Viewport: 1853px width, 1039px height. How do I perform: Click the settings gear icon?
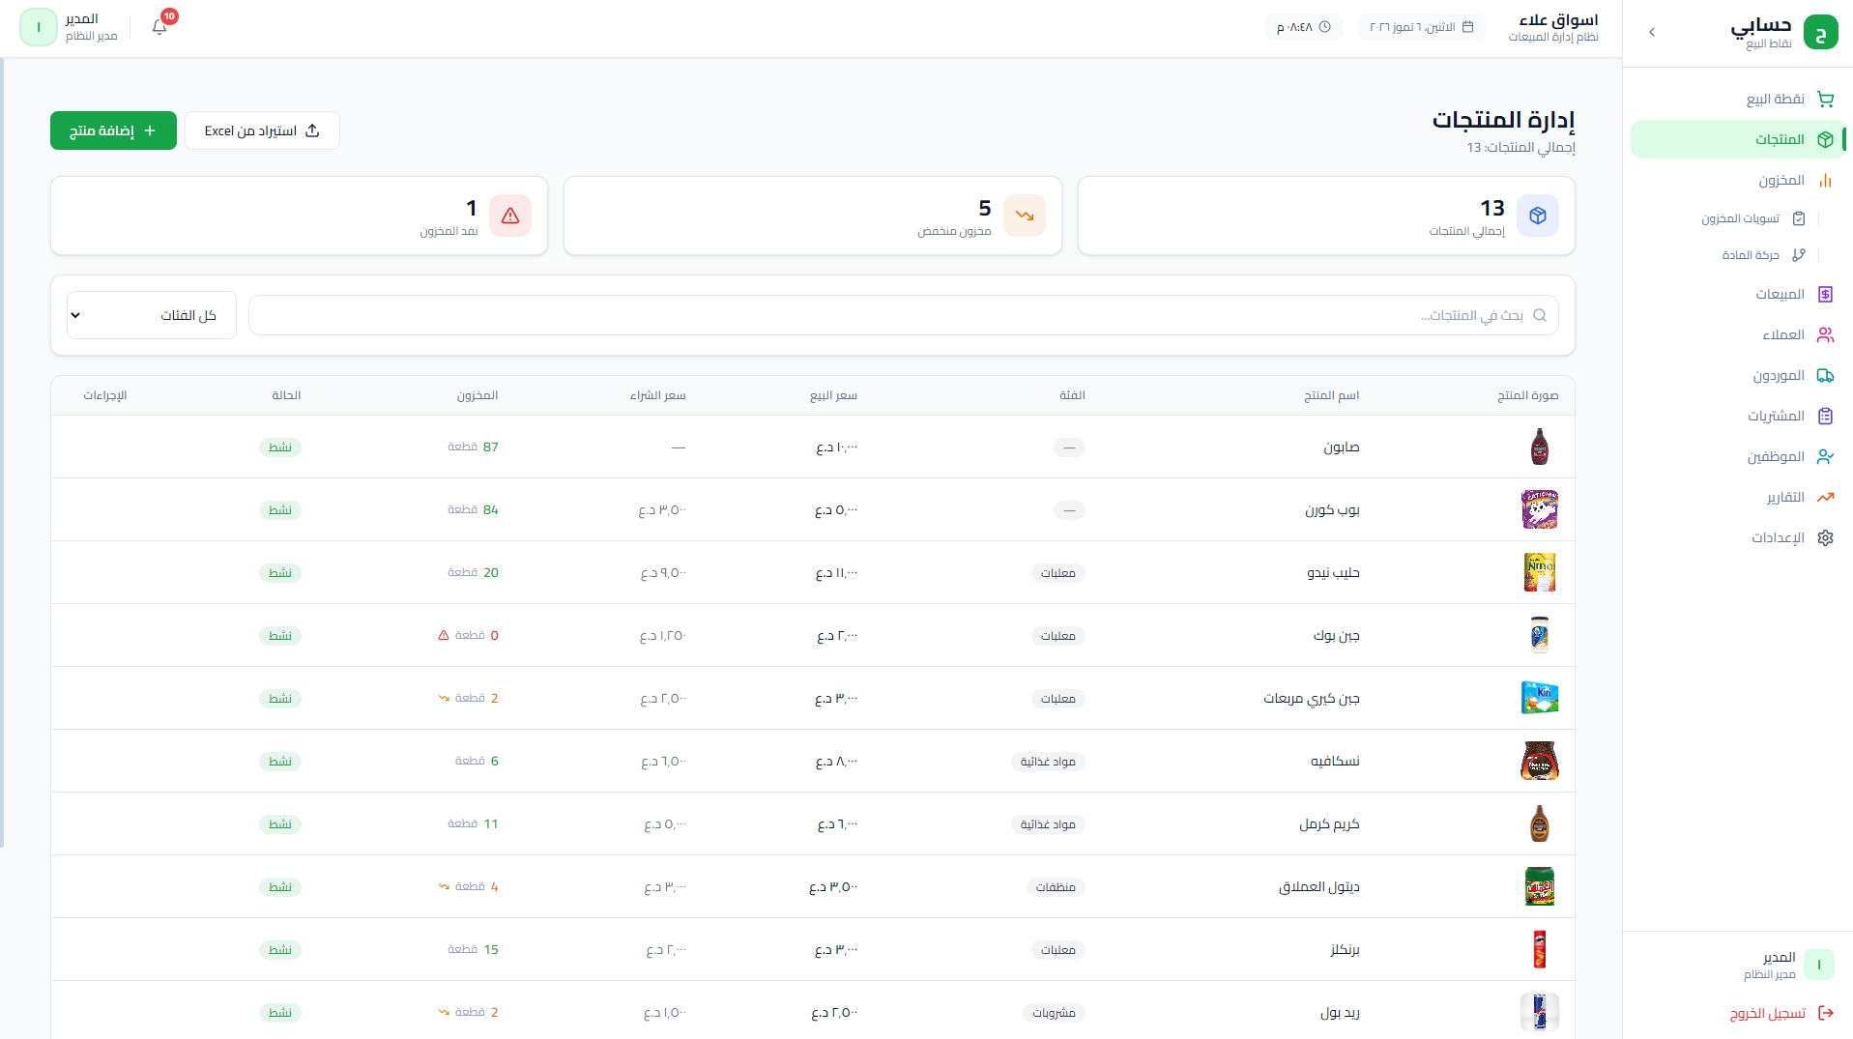tap(1825, 537)
